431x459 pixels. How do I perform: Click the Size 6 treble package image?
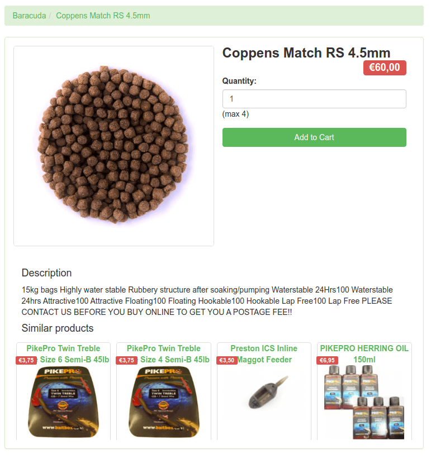coord(63,402)
